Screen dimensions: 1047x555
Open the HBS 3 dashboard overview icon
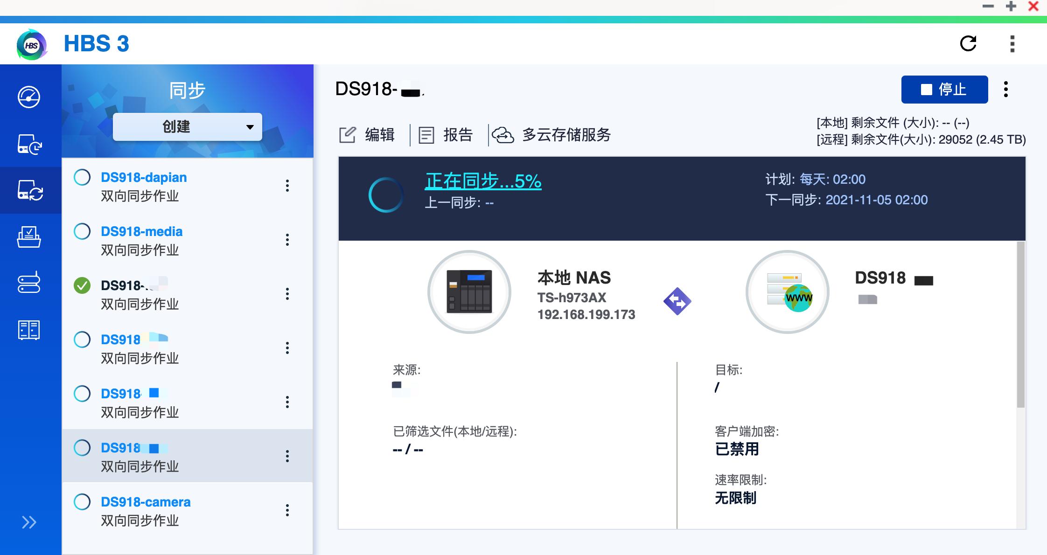coord(29,97)
